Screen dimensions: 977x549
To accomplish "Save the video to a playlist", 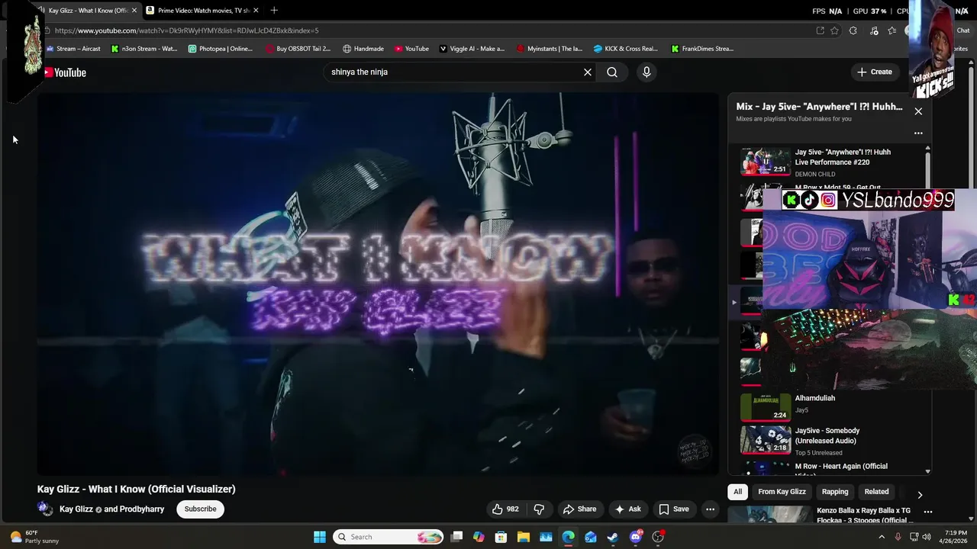I will (674, 509).
